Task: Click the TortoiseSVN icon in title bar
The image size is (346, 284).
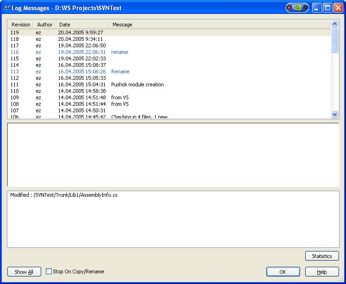Action: click(6, 8)
